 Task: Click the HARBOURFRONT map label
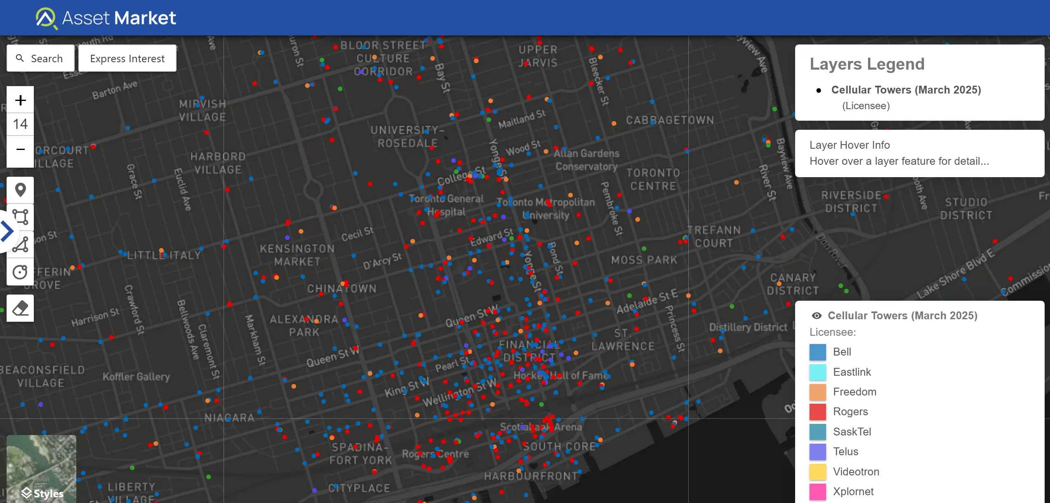point(531,476)
